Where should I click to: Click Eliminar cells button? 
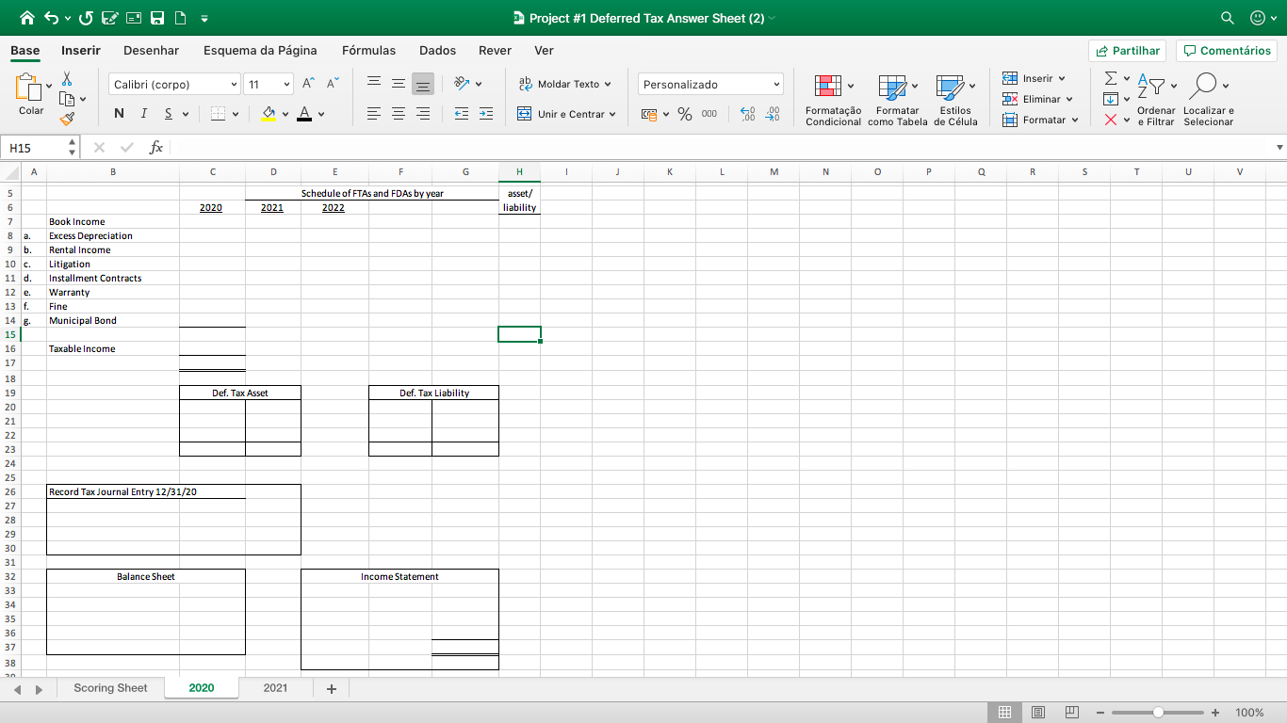click(1037, 99)
